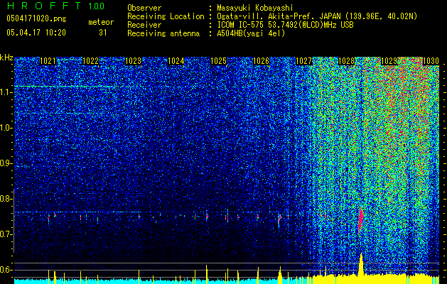
Task: Select the file name 0504171020.png
Action: point(36,18)
